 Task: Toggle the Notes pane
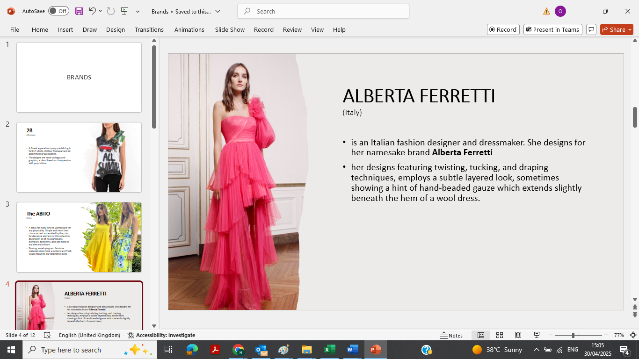pyautogui.click(x=451, y=335)
